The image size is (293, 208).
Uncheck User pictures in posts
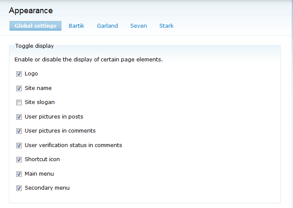[x=19, y=117]
